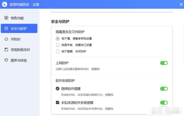This screenshot has height=116, width=184.
Task: Click 安装软件时，如发现疑似捆绑行为 description
Action: tap(87, 95)
